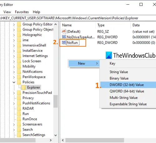The width and height of the screenshot is (156, 143).
Task: Click the tree pane scroll down arrow
Action: [x=56, y=135]
